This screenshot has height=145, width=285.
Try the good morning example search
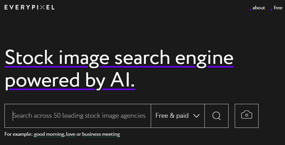coord(49,134)
